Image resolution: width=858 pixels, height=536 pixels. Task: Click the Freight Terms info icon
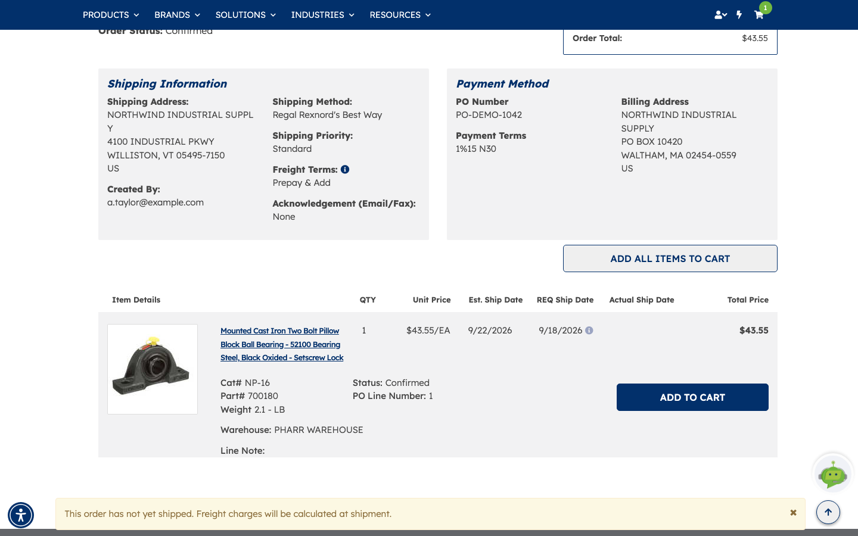click(x=345, y=170)
